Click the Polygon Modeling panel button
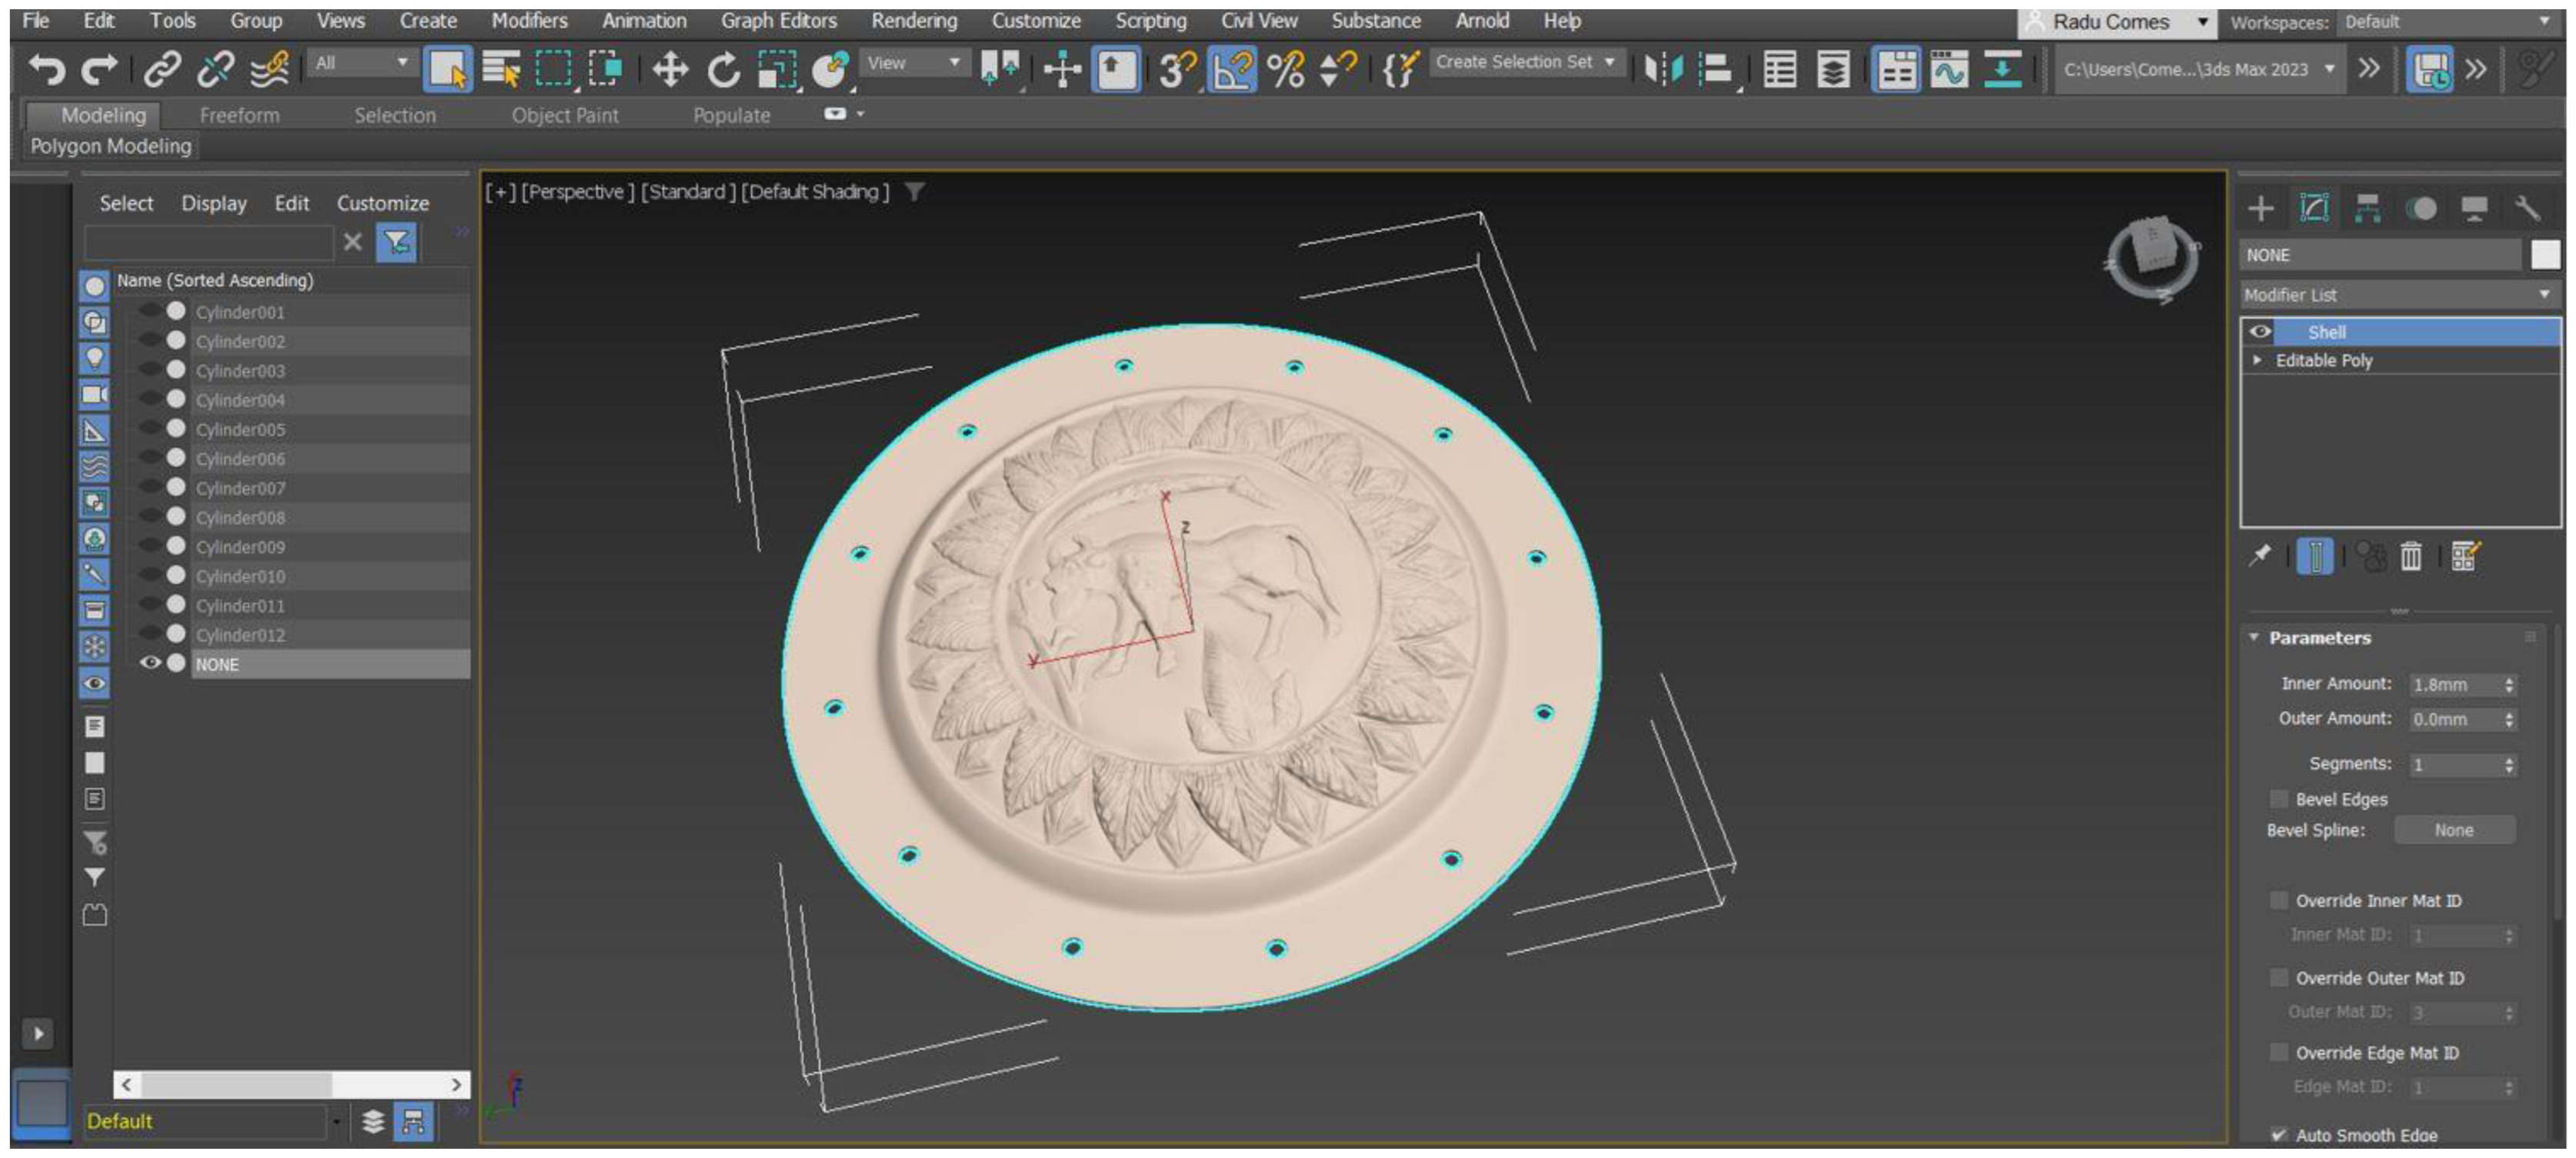The height and width of the screenshot is (1158, 2576). point(110,146)
